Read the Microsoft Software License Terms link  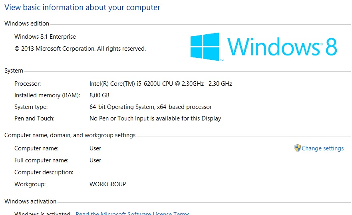point(132,213)
